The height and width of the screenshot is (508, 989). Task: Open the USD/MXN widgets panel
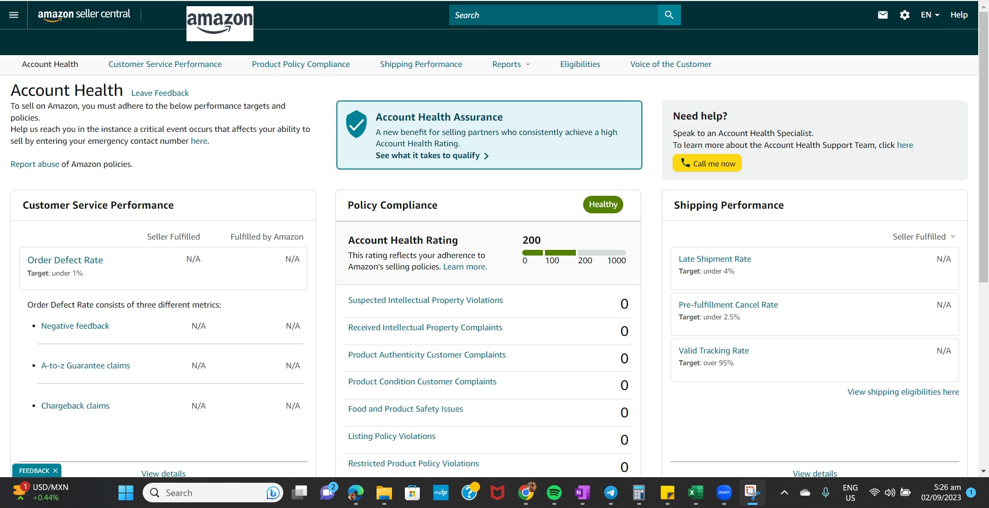[40, 493]
